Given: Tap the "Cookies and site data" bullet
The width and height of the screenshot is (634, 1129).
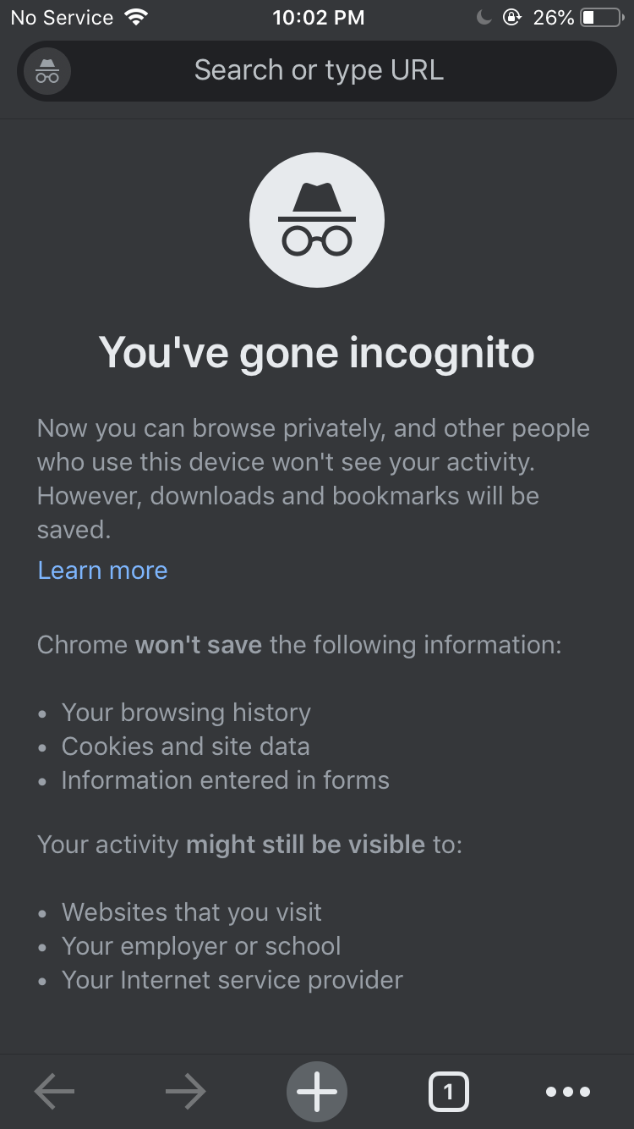Looking at the screenshot, I should (185, 746).
